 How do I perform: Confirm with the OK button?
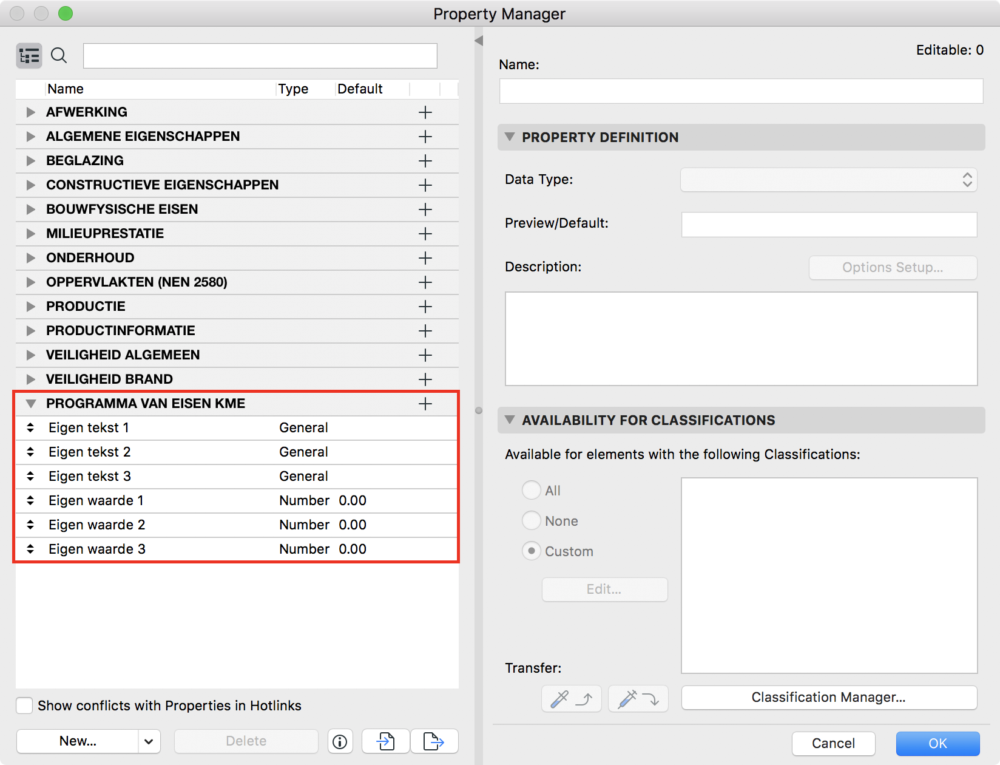pyautogui.click(x=938, y=744)
